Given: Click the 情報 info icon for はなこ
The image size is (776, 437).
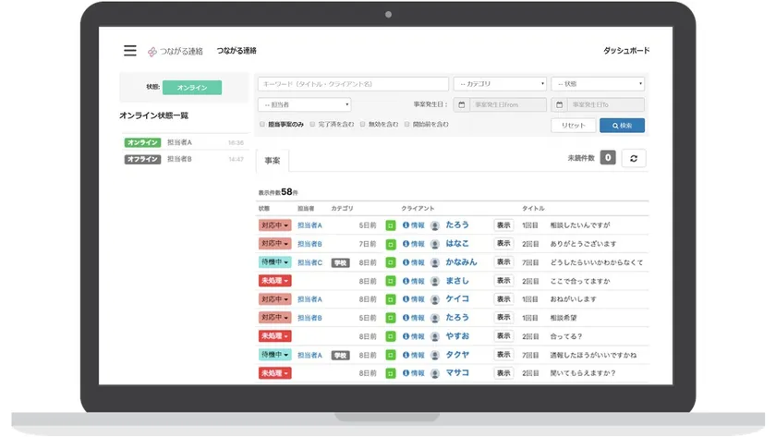Looking at the screenshot, I should pos(406,243).
